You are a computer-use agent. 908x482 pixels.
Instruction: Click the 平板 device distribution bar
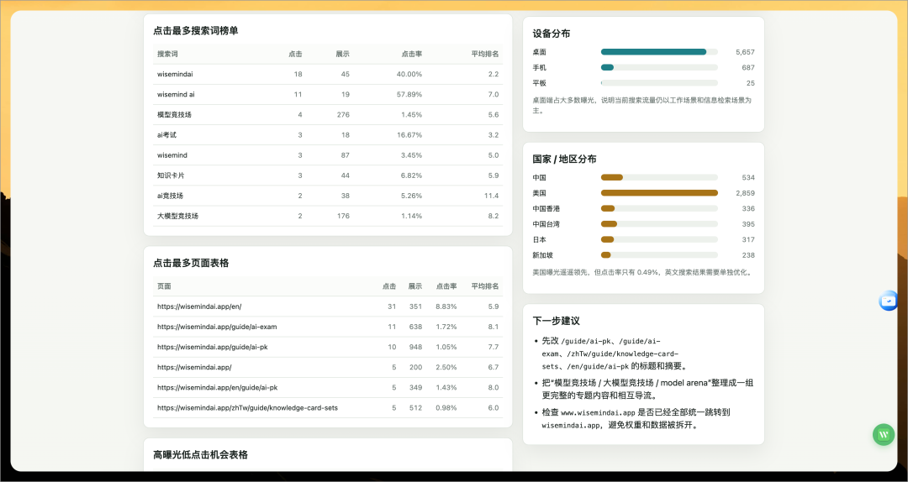coord(659,83)
